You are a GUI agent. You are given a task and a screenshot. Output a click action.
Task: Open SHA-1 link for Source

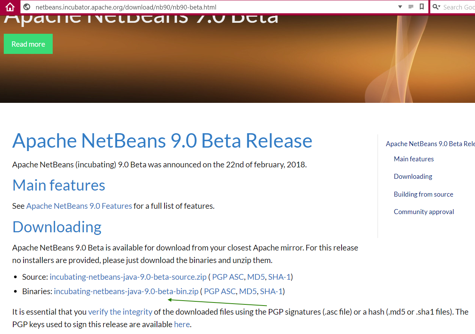(279, 277)
